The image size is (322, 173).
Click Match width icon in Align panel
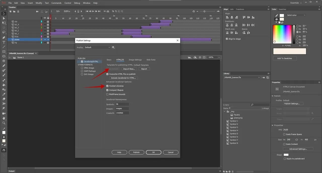tap(227, 33)
